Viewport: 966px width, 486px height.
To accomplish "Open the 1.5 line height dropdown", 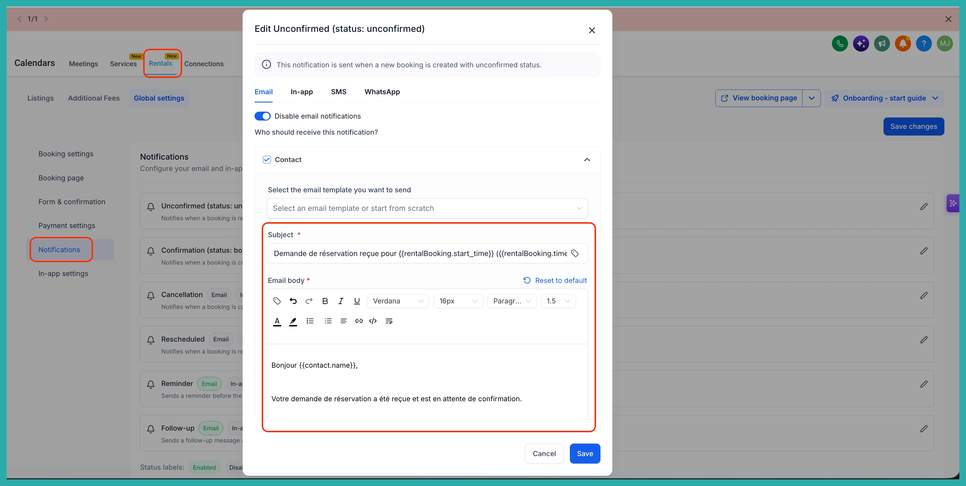I will 558,301.
